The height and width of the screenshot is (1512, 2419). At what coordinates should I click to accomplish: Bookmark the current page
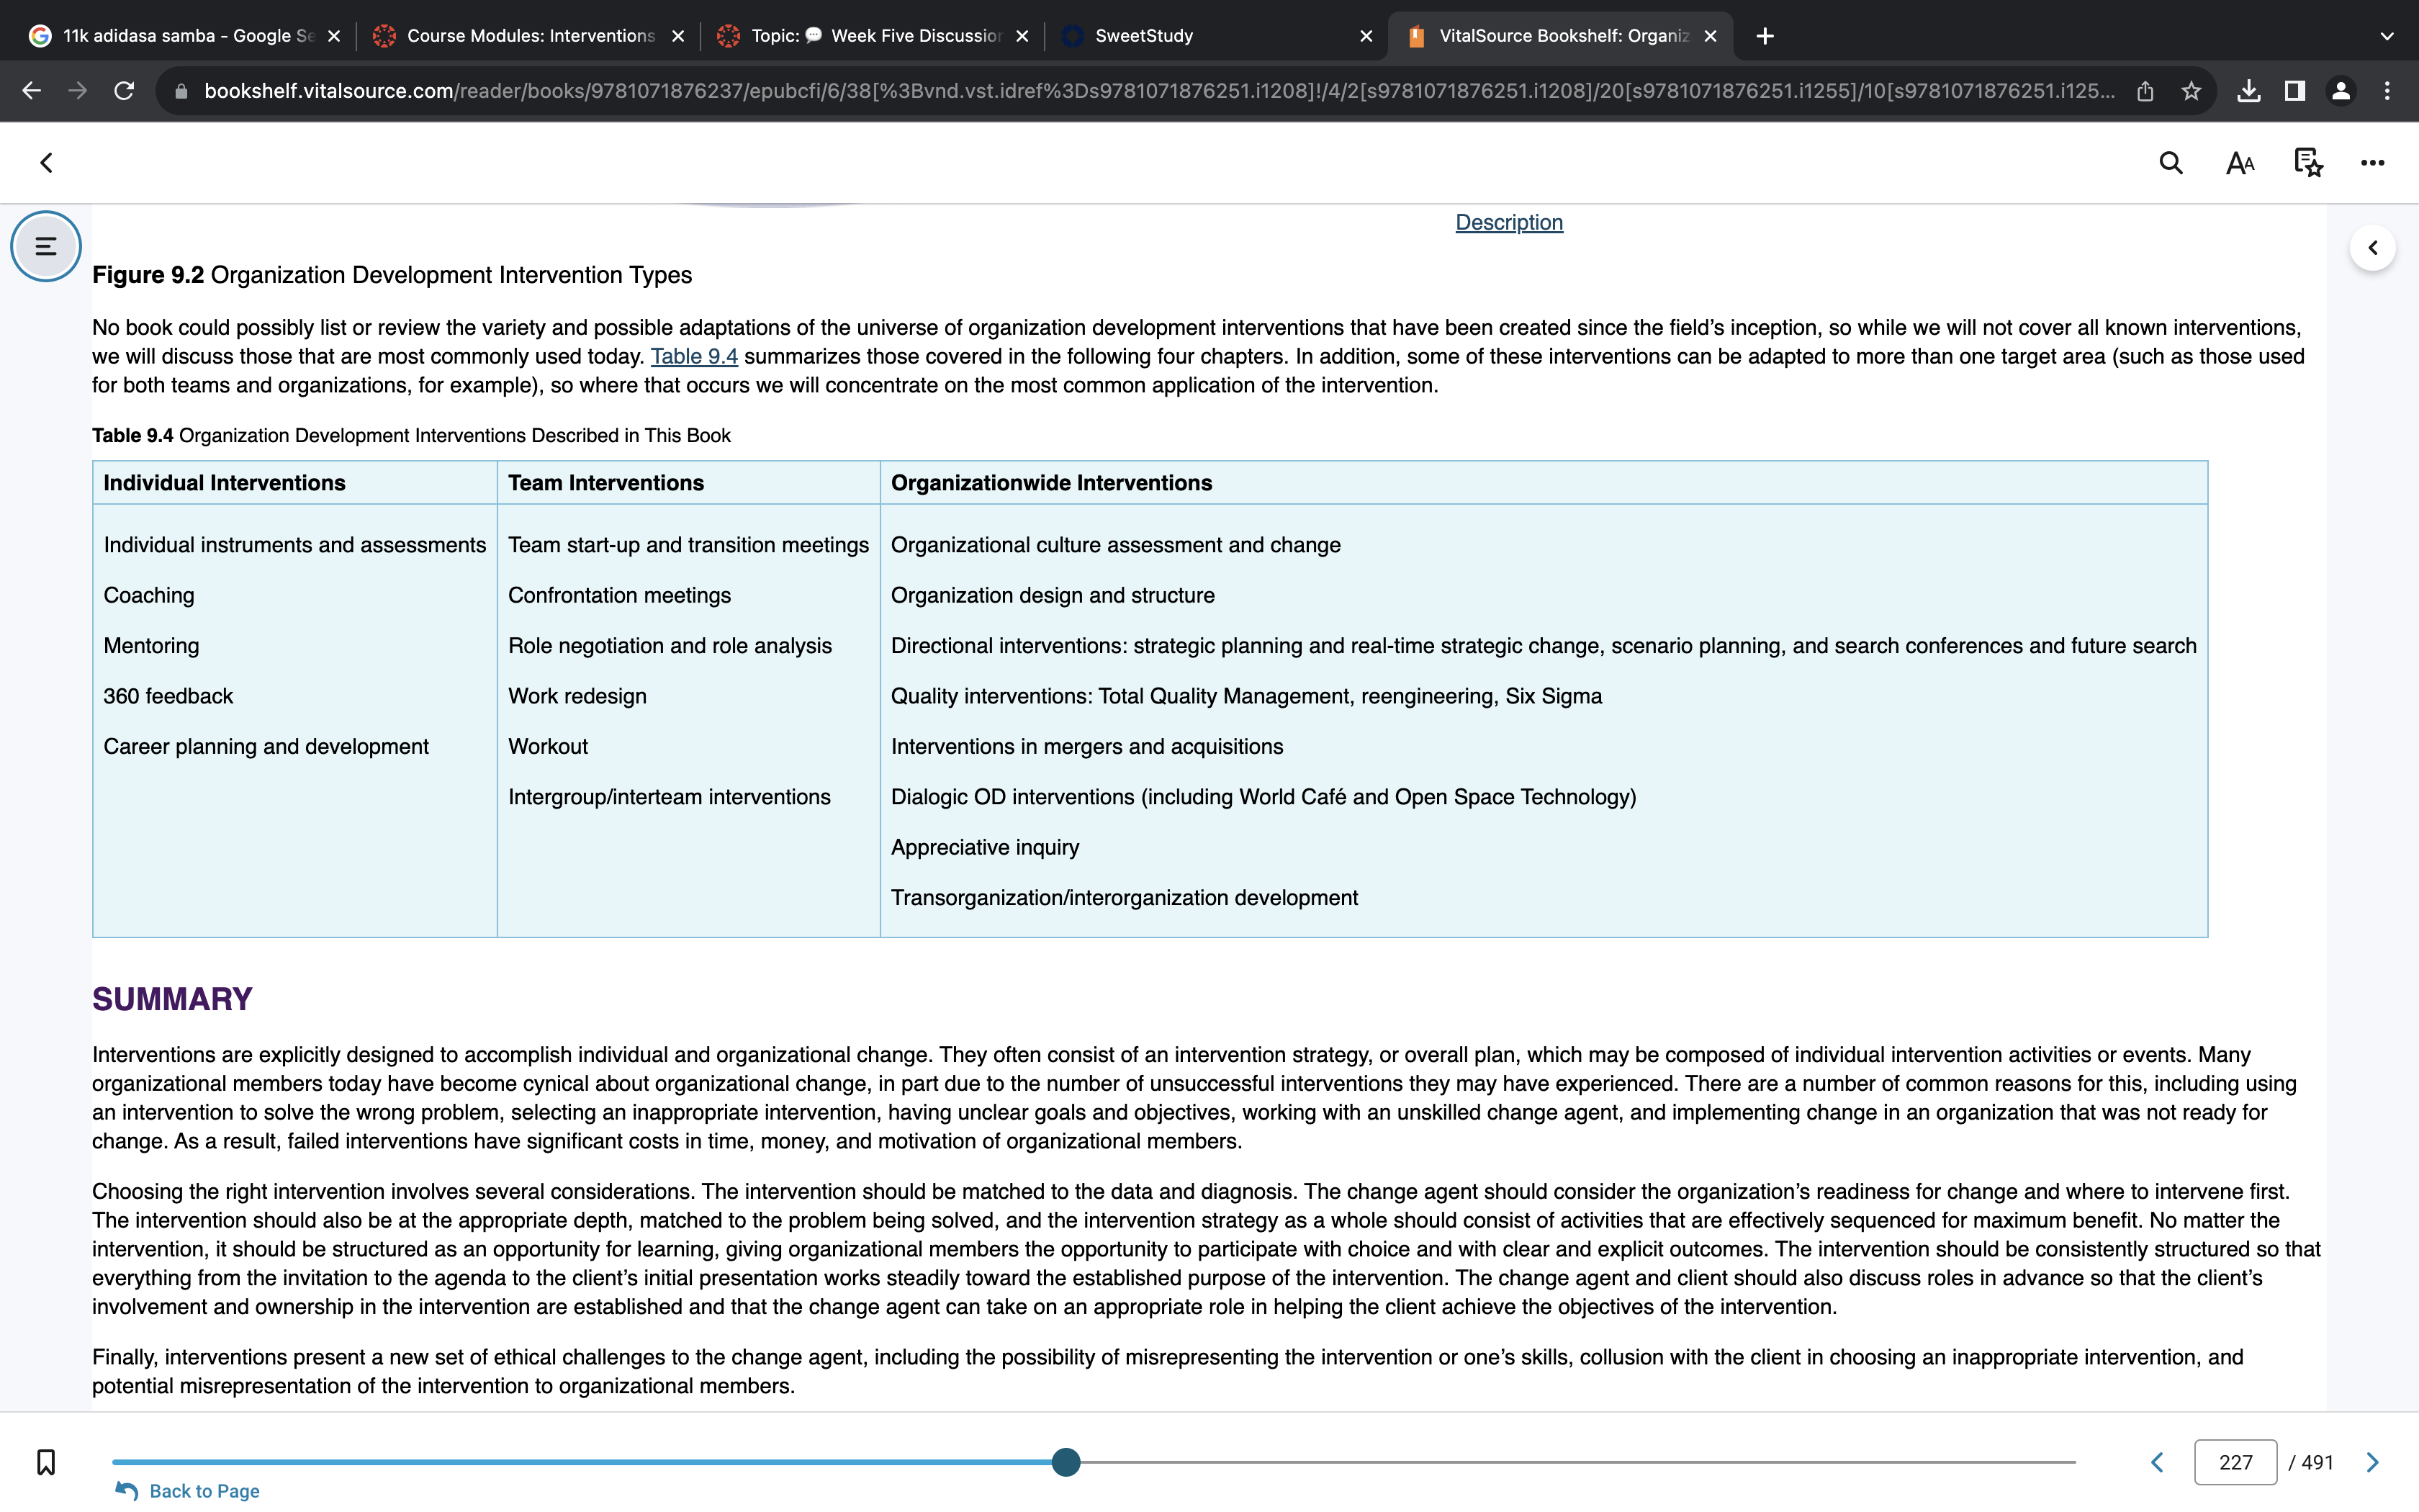(46, 1462)
